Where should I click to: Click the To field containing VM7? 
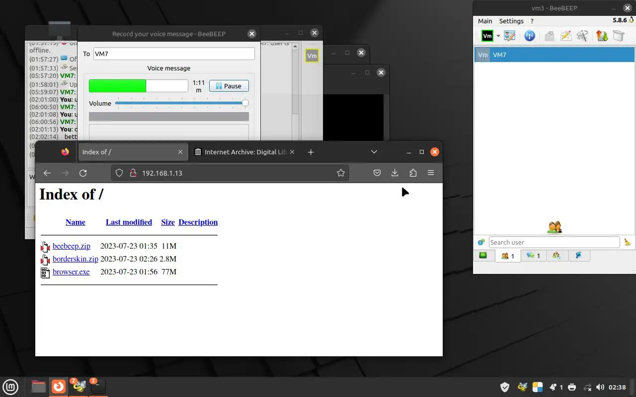tap(174, 54)
